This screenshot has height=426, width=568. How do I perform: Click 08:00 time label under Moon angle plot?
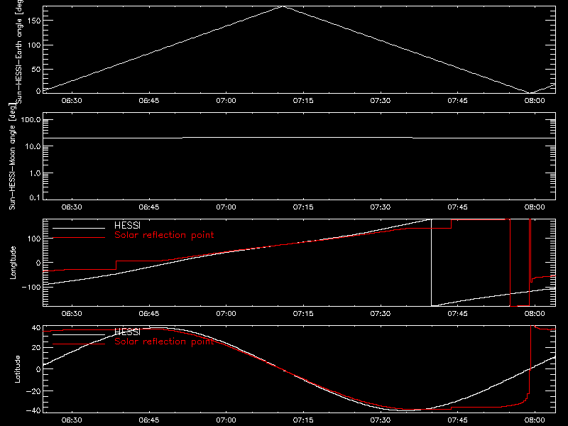point(535,207)
